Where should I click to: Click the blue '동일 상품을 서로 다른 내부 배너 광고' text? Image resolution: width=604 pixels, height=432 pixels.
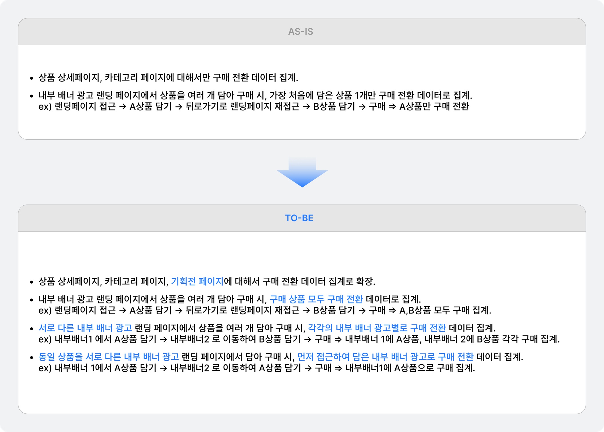109,357
